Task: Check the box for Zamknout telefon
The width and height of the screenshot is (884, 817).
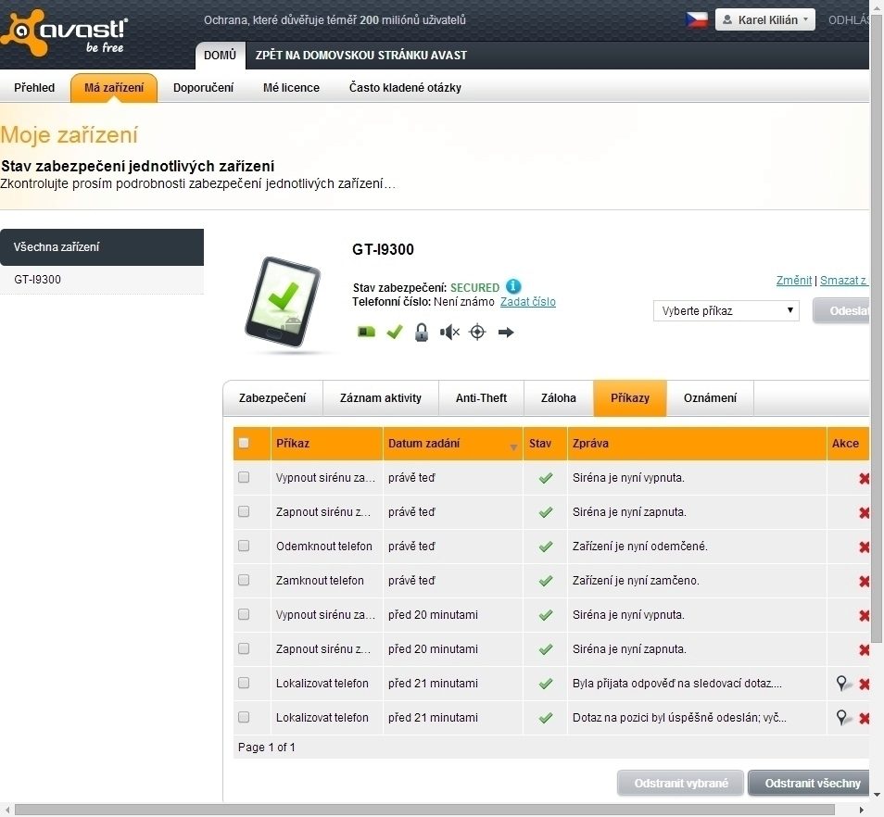Action: pos(244,580)
